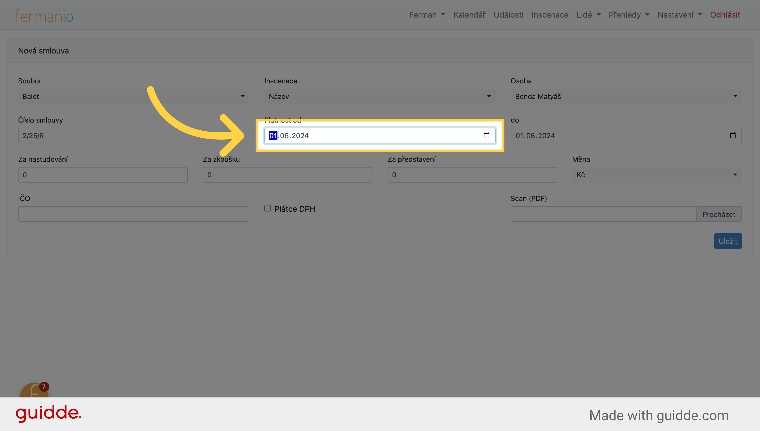The height and width of the screenshot is (431, 760).
Task: Open the fermanio chat widget with badge 7
Action: (x=34, y=390)
